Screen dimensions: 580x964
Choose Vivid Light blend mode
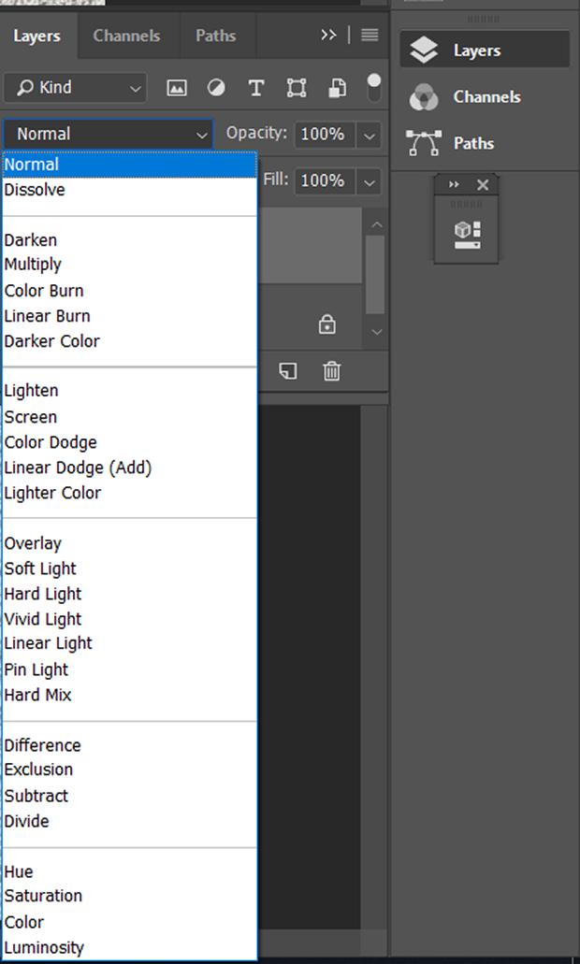tap(130, 619)
